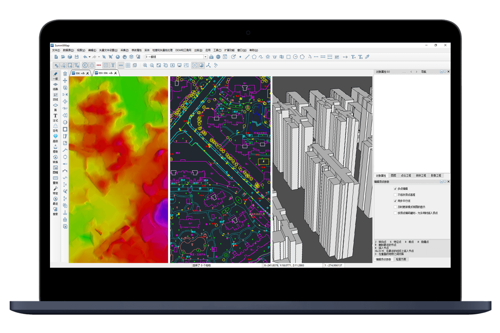Screen dimensions: 500x333
Task: Select the Pan hand tool
Action: point(165,65)
